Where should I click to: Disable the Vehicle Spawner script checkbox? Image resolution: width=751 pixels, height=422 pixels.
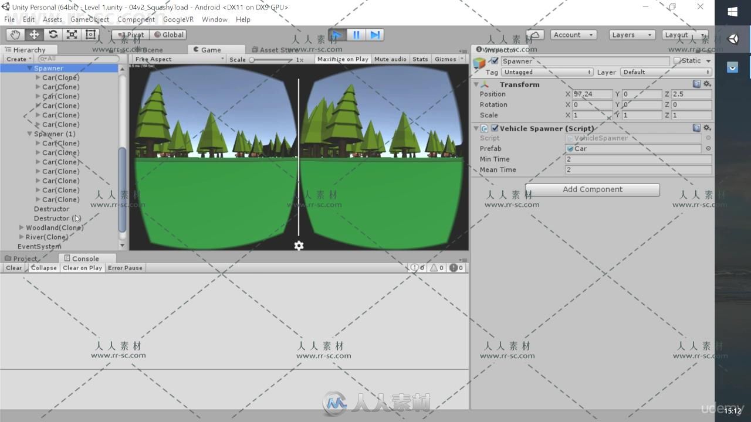[x=495, y=128]
